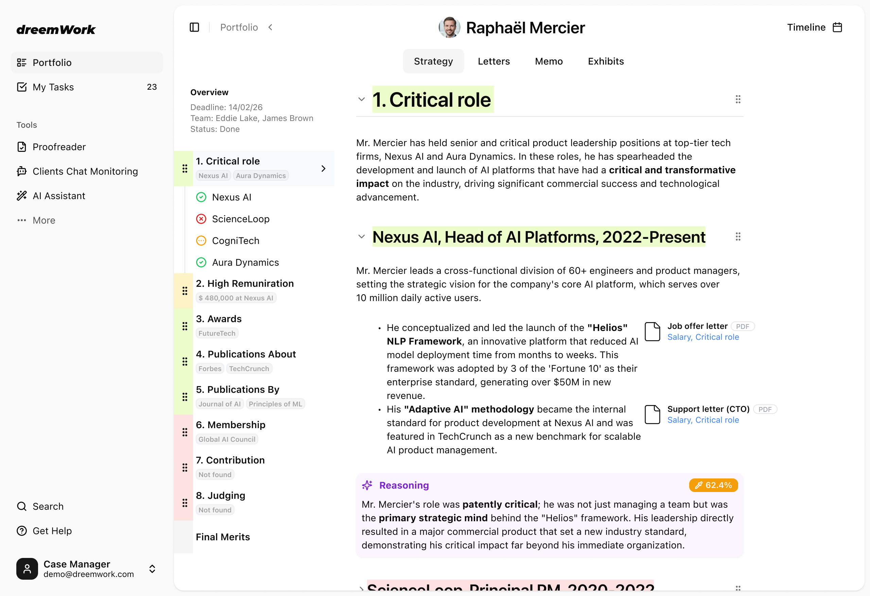Switch to the Letters tab
This screenshot has width=870, height=596.
point(494,61)
